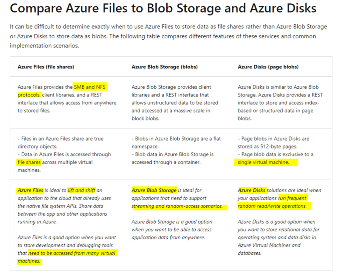This screenshot has width=342, height=278.
Task: Click highlighted need to be accessed text
Action: point(72,253)
